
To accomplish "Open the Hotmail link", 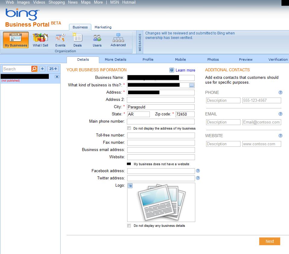I will pyautogui.click(x=129, y=2).
